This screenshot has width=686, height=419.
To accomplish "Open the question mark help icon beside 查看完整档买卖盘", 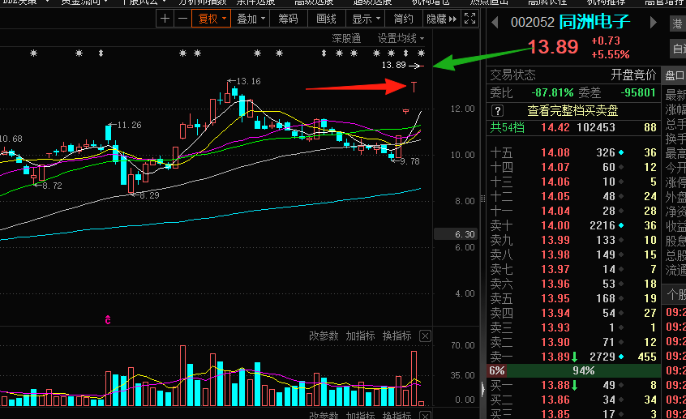I will [497, 111].
